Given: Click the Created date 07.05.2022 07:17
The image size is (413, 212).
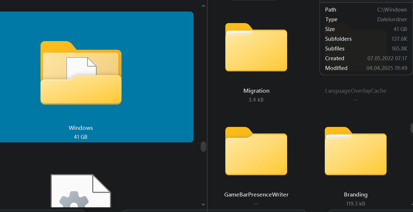Looking at the screenshot, I should (x=387, y=58).
